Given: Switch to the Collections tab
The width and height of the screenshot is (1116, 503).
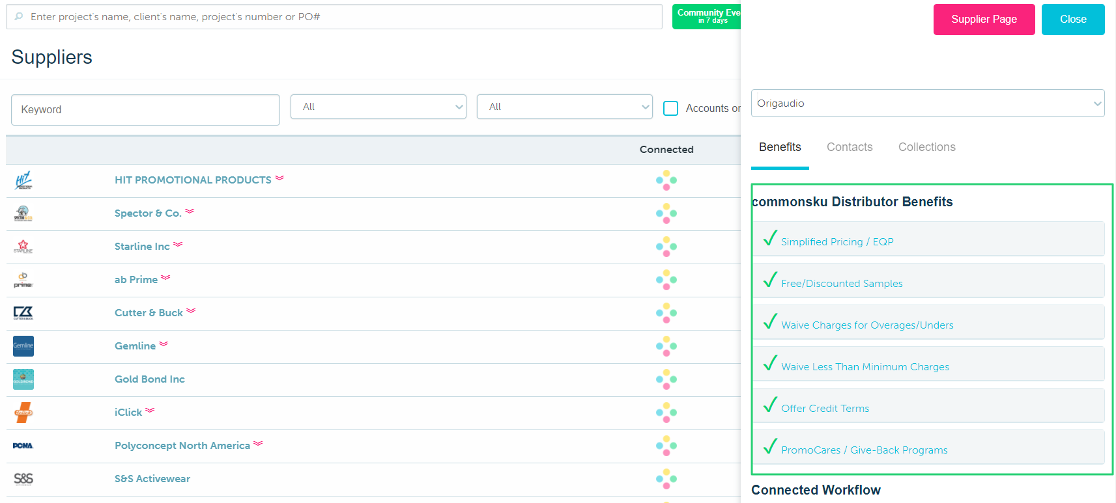Looking at the screenshot, I should tap(927, 147).
